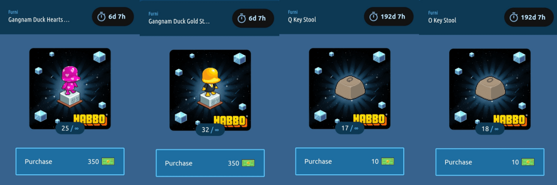Click the cash icon on Q Key Stool purchase
Screen dimensions: 557x185
point(388,162)
